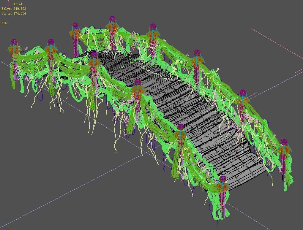Click the "Polys: 249,393" statistic

(x=14, y=9)
